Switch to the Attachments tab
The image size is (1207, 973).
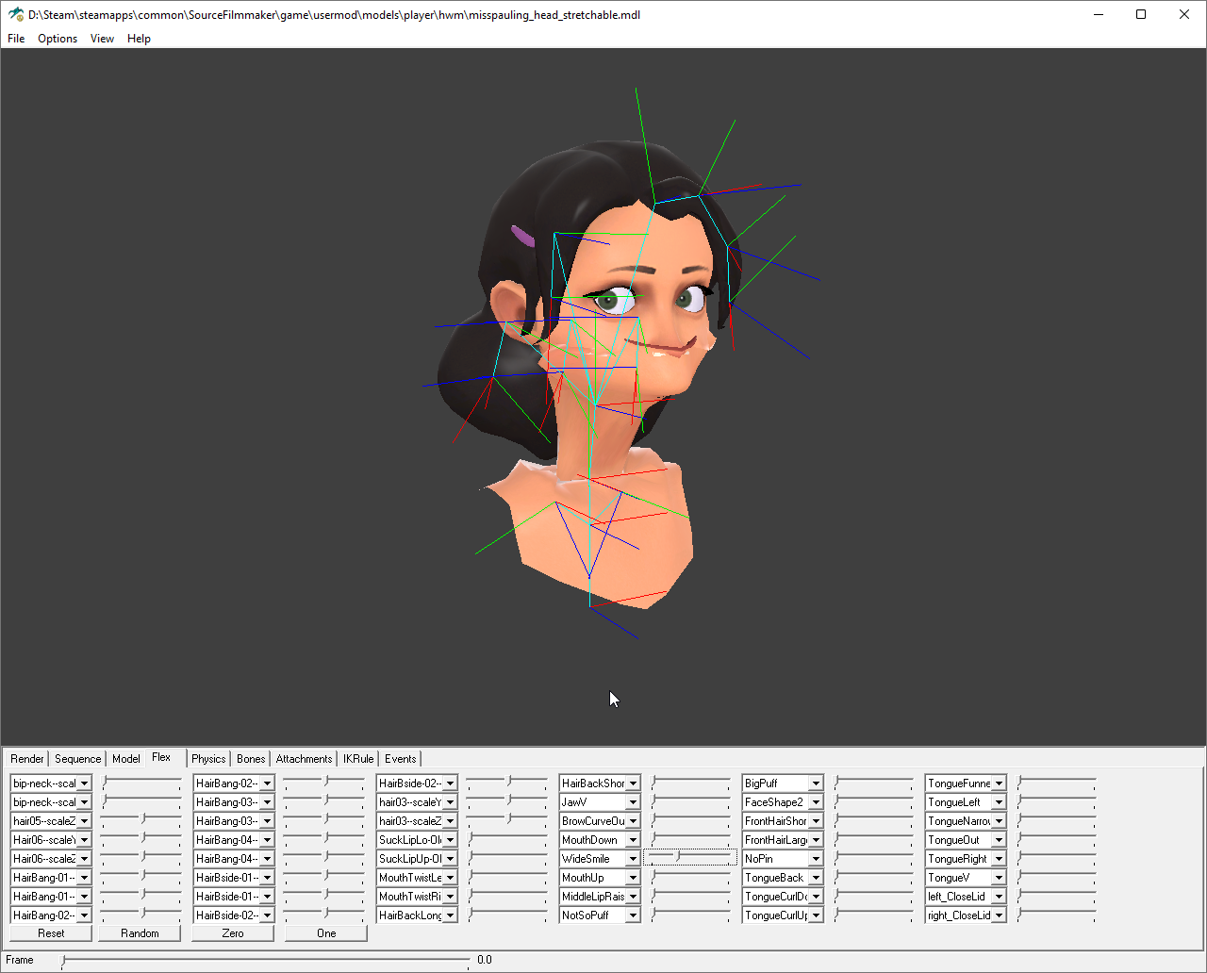[304, 759]
